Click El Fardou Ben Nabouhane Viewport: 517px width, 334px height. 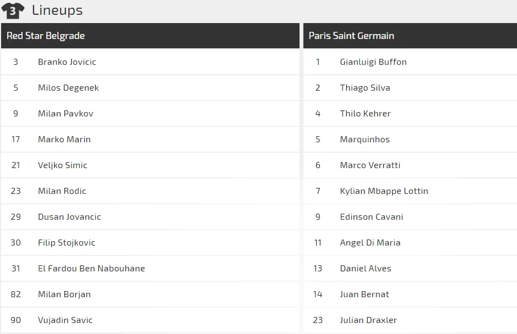pyautogui.click(x=91, y=269)
